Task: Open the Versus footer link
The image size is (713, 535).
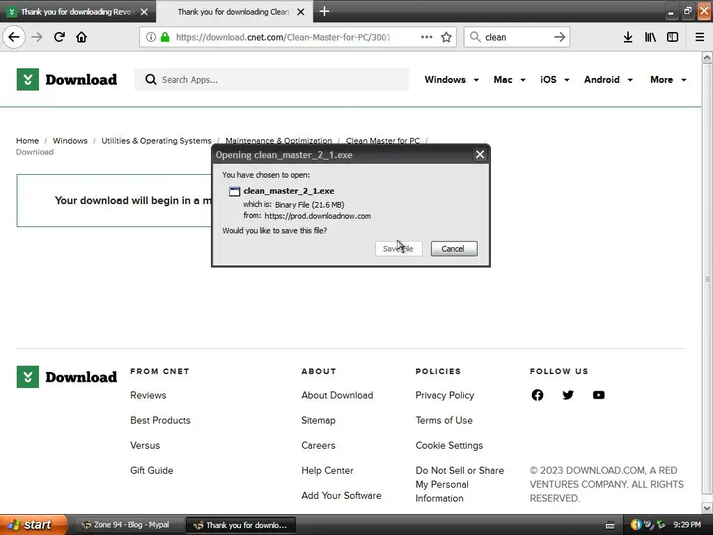Action: point(145,445)
